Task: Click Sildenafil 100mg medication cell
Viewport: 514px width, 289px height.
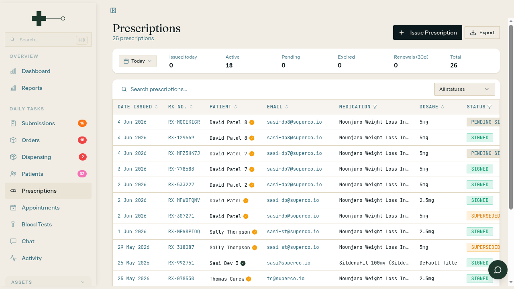Action: point(374,263)
